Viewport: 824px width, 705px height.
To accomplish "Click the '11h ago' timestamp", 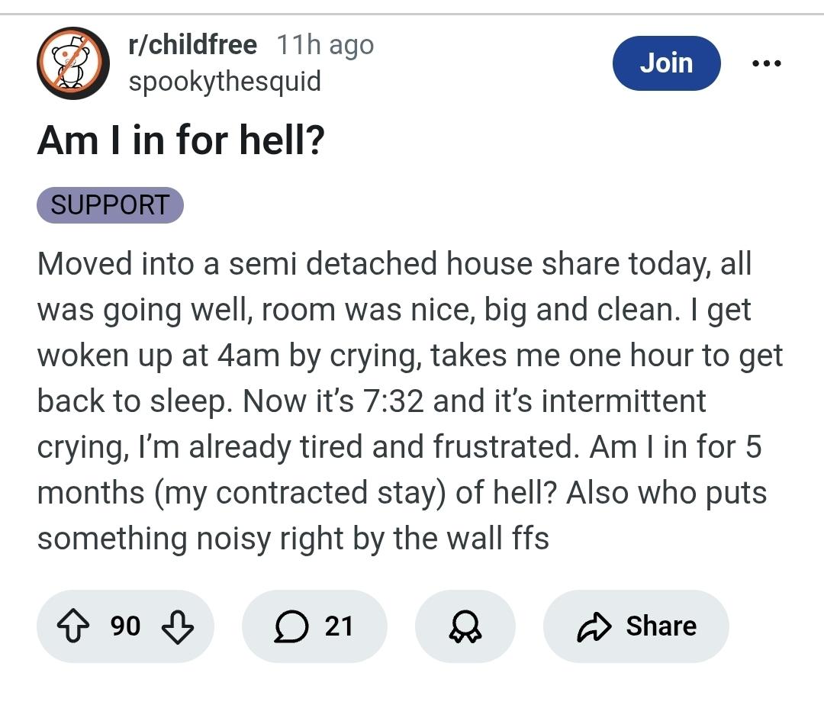I will coord(324,45).
